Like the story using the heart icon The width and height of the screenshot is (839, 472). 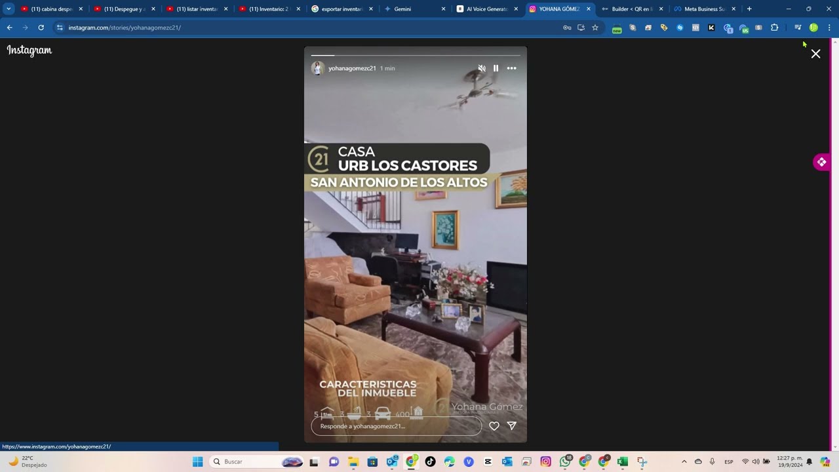pos(494,426)
